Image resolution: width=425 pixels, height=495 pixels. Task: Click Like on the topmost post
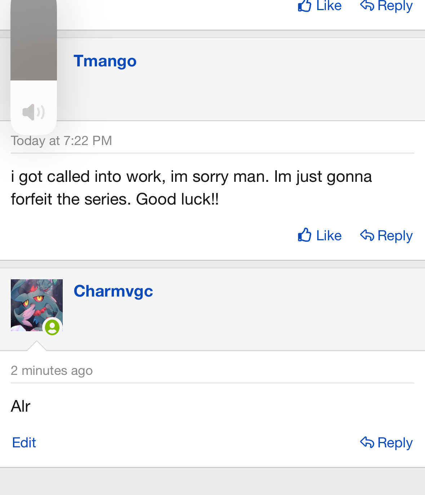320,6
